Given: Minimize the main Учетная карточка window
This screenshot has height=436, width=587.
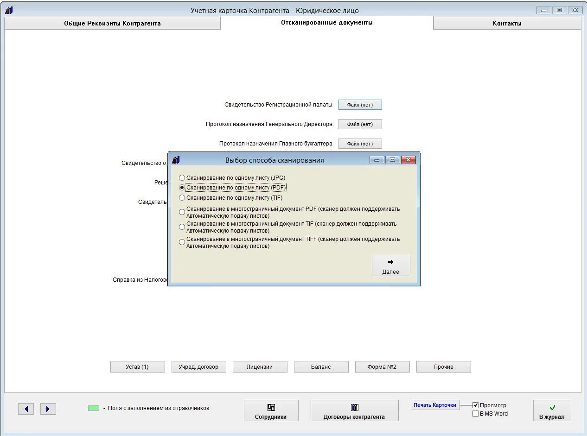Looking at the screenshot, I should pos(543,10).
